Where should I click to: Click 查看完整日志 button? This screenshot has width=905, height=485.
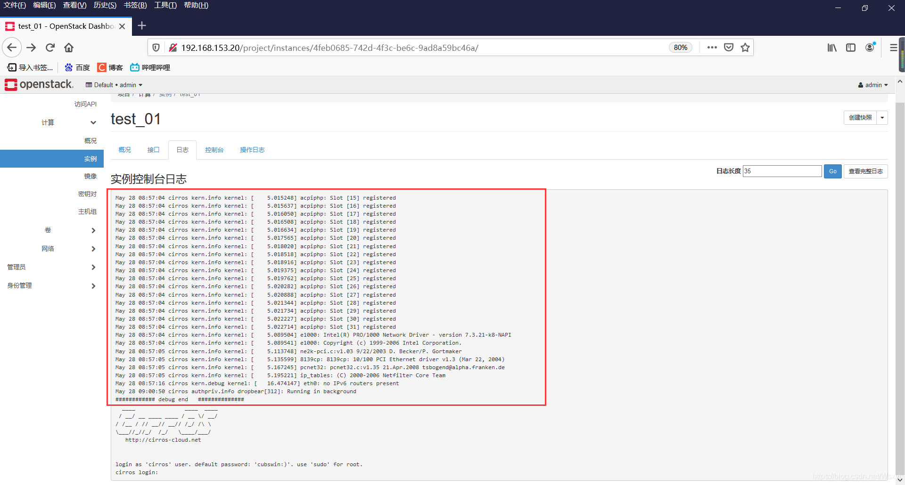click(866, 171)
